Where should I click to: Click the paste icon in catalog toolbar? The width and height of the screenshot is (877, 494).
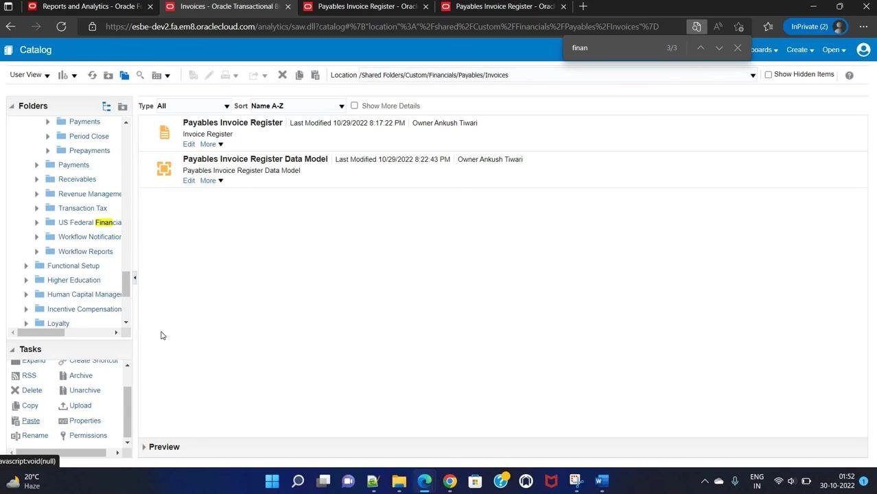(x=316, y=75)
